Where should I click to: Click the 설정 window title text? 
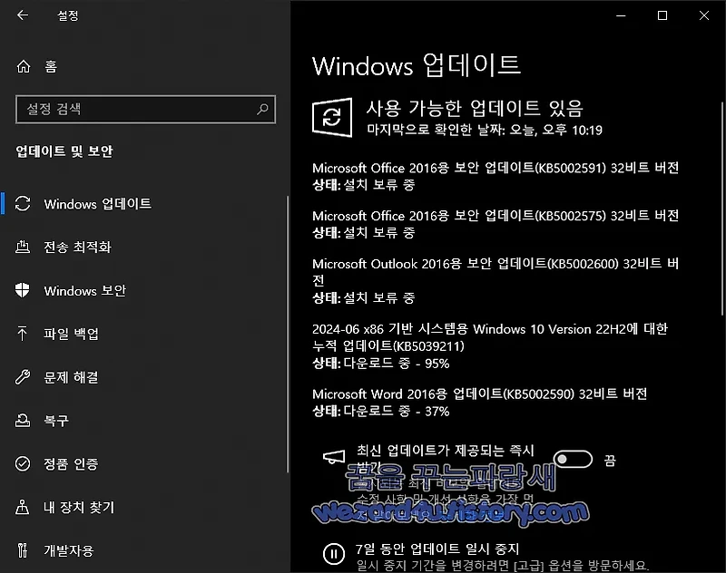67,15
